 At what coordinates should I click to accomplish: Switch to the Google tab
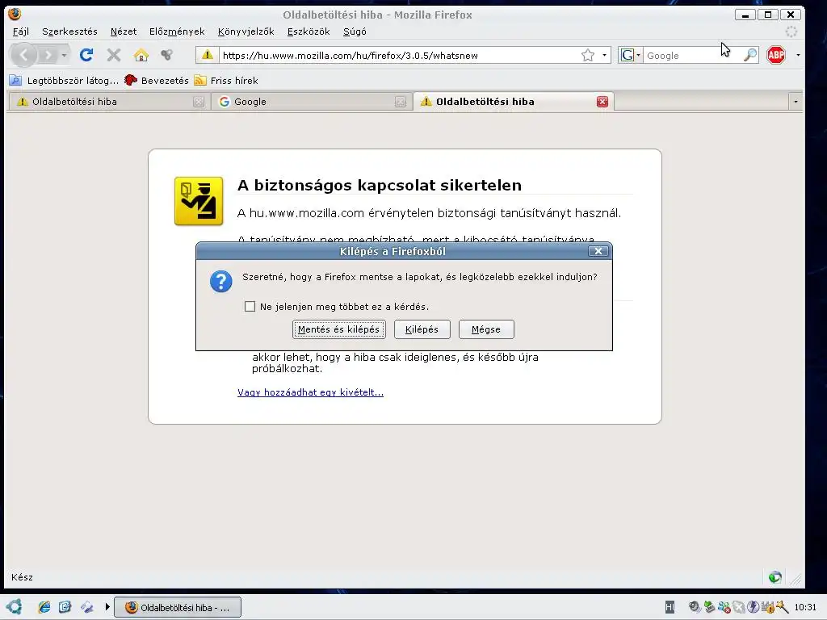click(311, 102)
